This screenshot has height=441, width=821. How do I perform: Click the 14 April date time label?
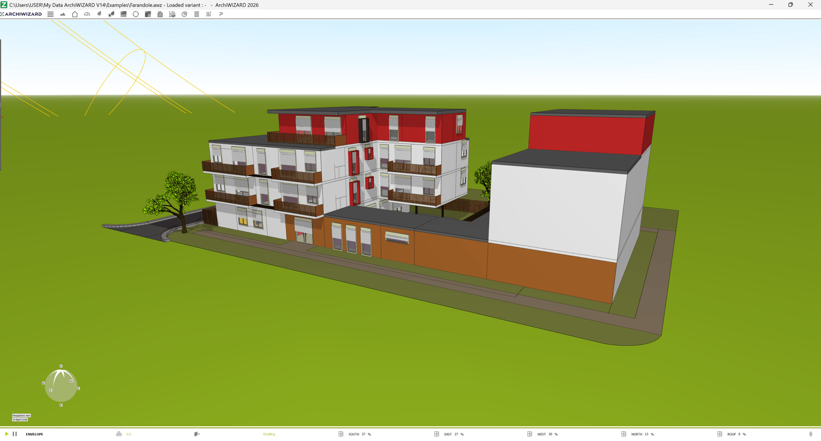coord(20,420)
